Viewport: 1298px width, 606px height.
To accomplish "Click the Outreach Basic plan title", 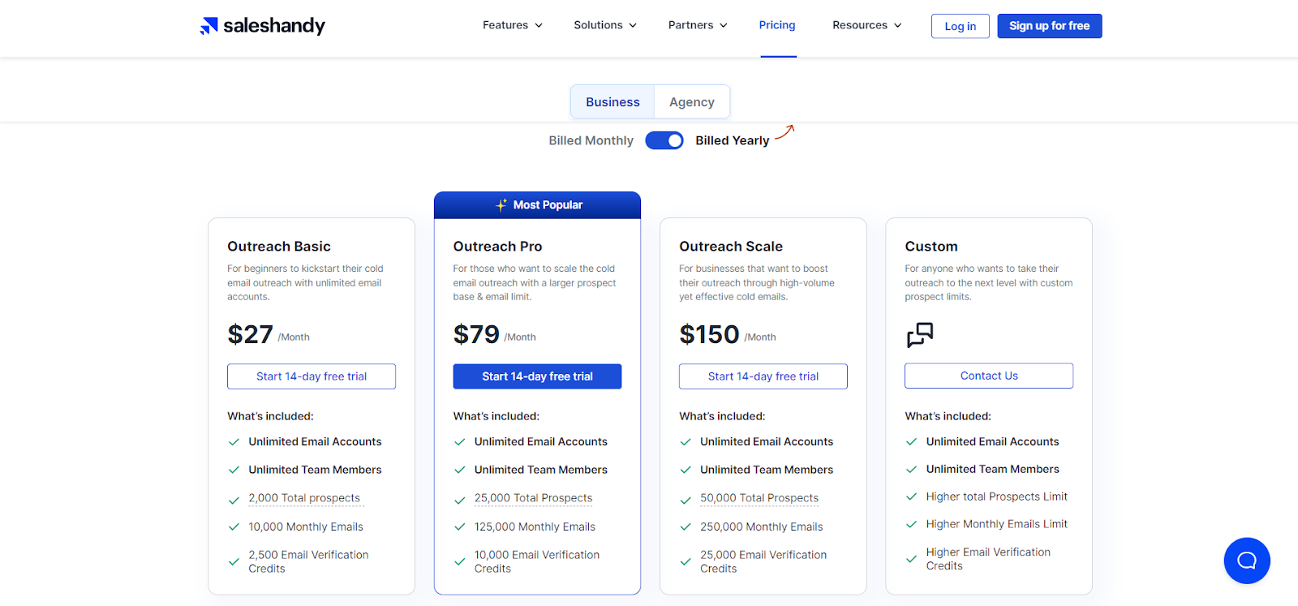I will [x=279, y=247].
